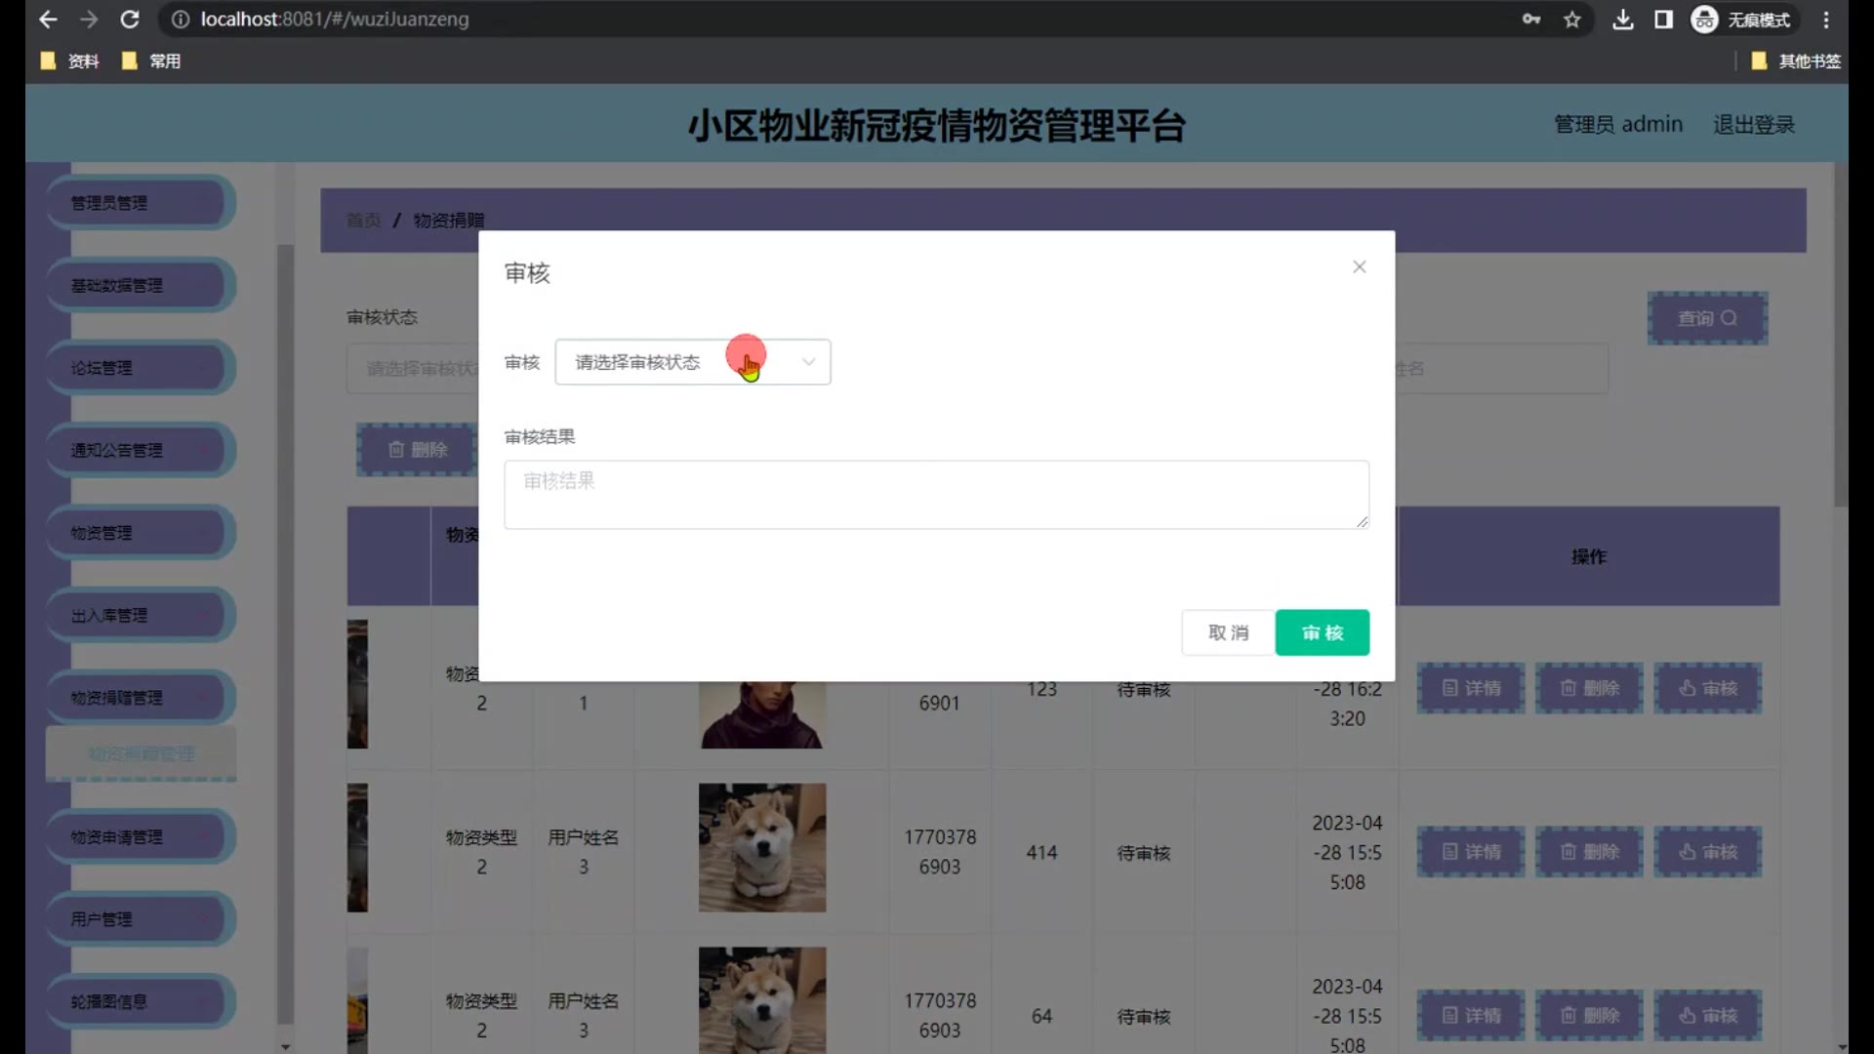
Task: Click the 取消 button
Action: (1228, 632)
